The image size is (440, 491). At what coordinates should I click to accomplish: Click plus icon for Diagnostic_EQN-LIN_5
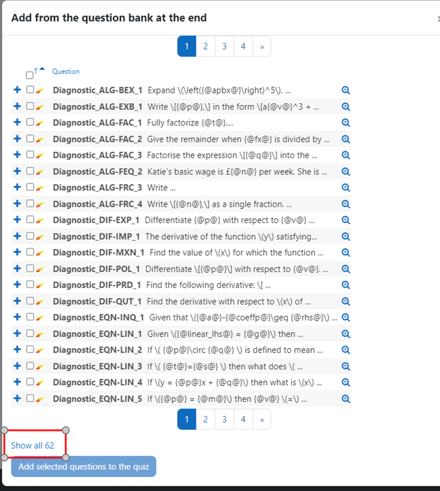pos(17,398)
